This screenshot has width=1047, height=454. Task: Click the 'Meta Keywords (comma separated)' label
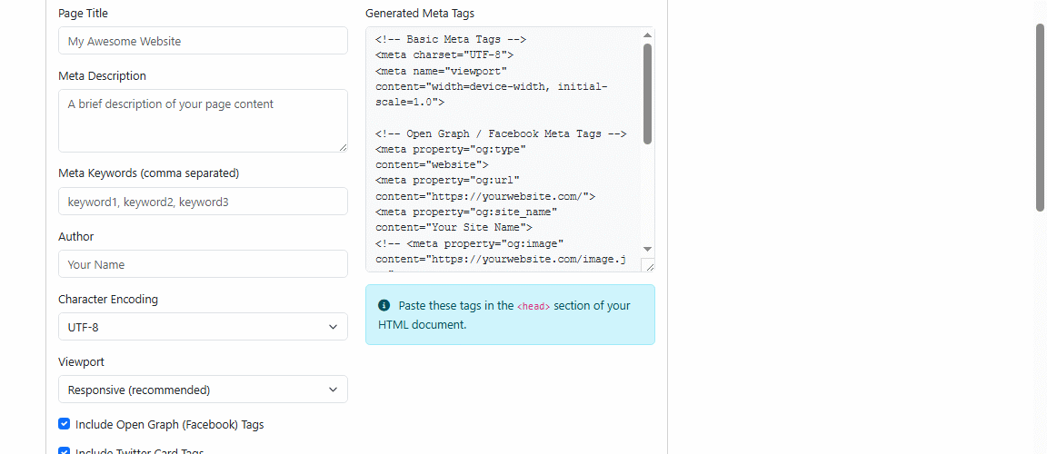pyautogui.click(x=149, y=173)
